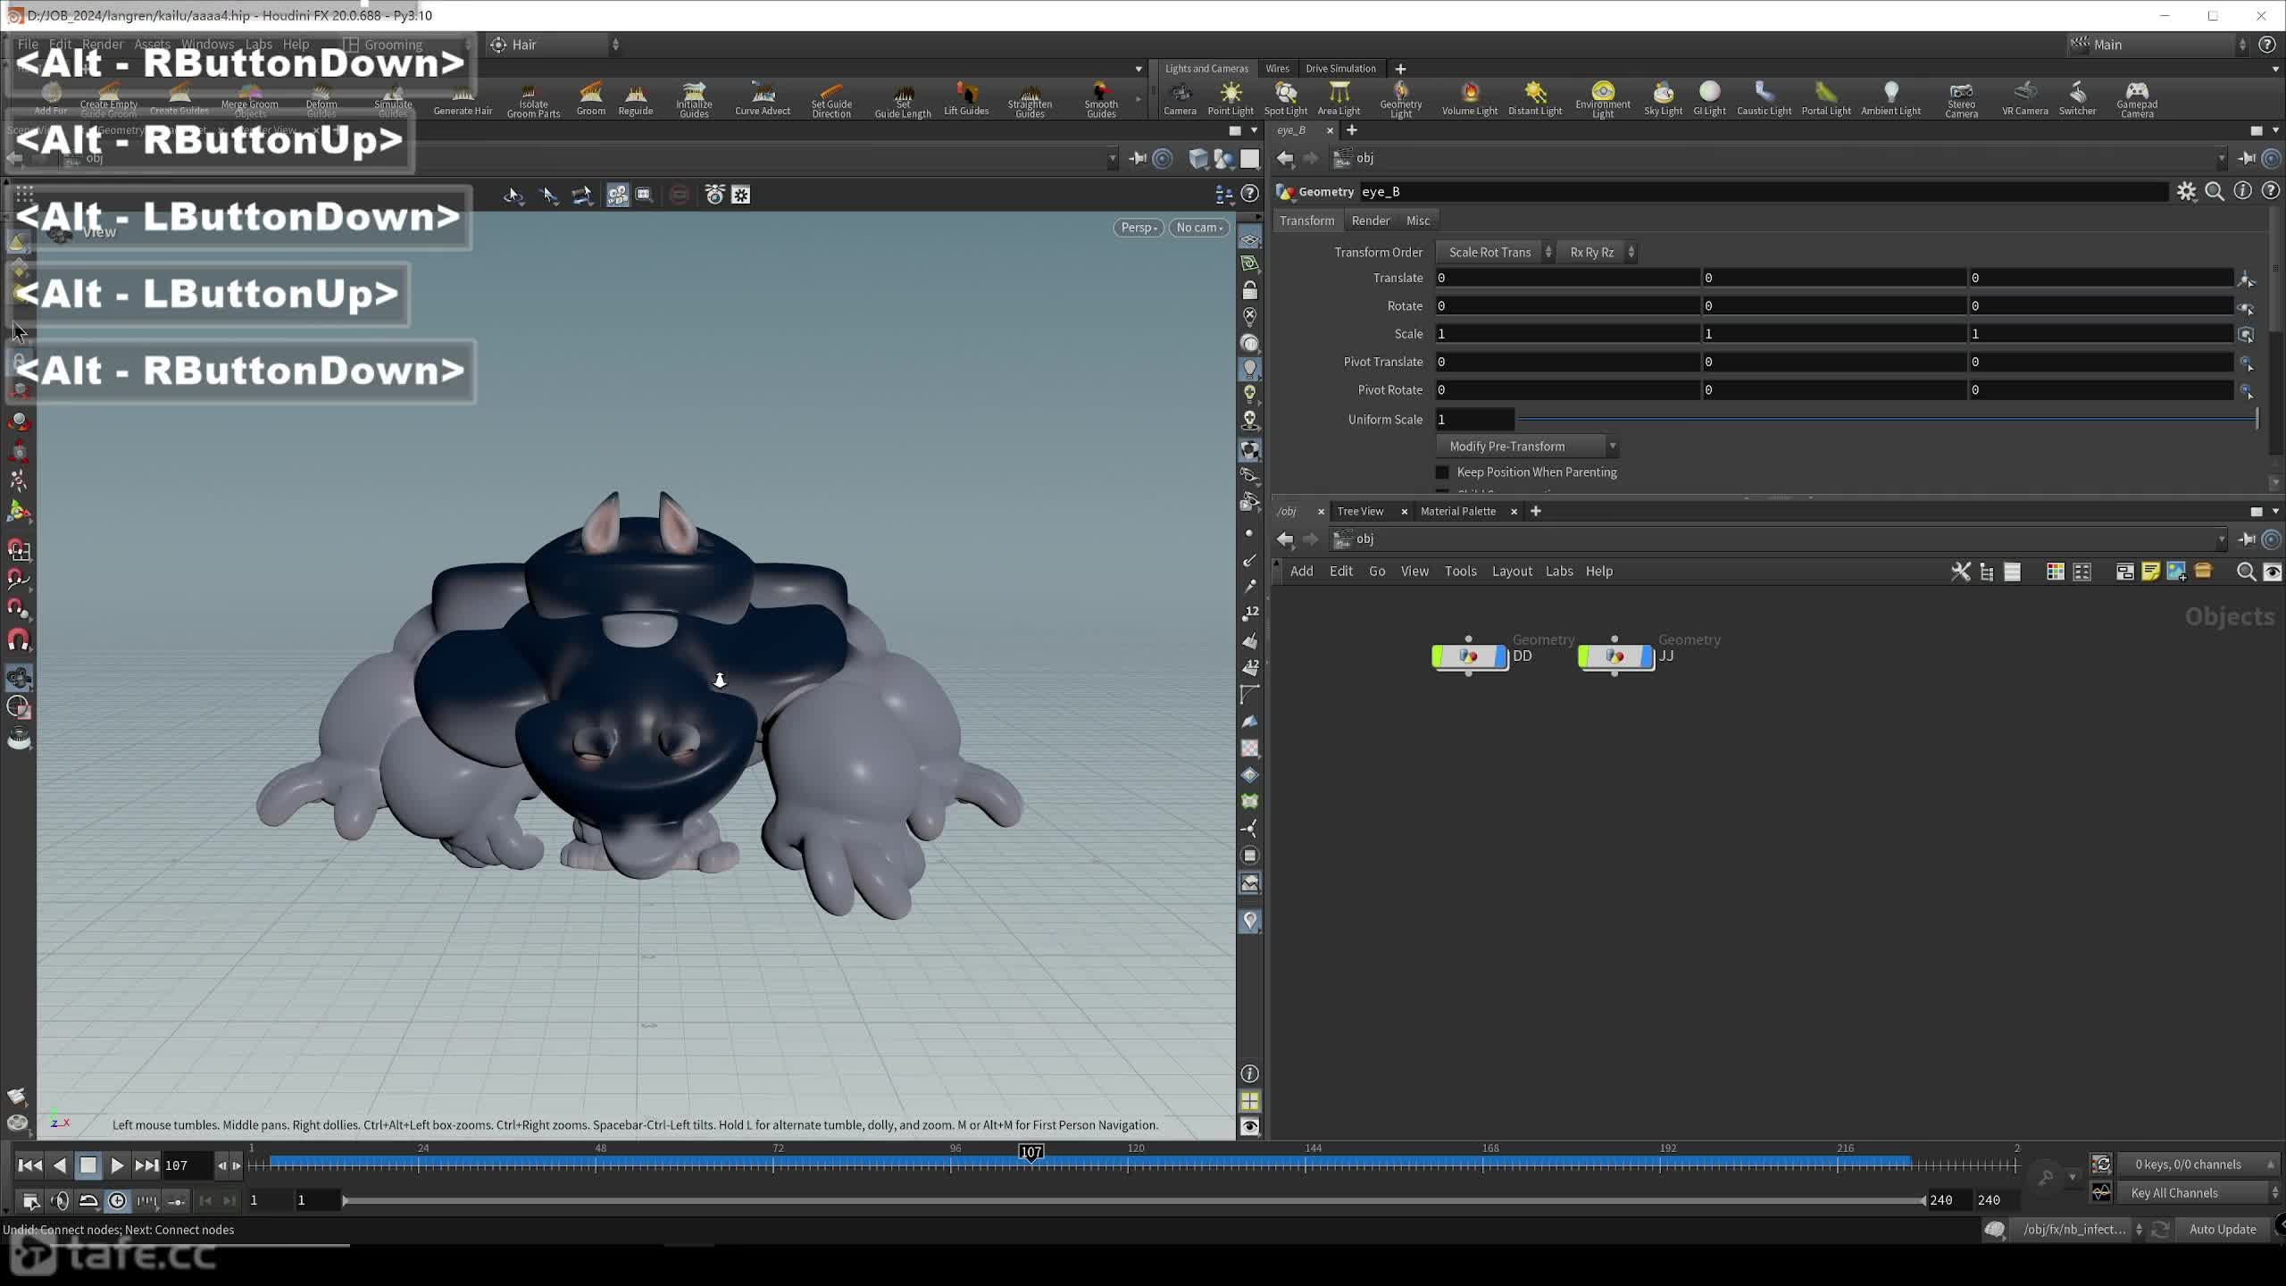Click the Reguide shelf tool
Screen dimensions: 2286x1286
(636, 98)
